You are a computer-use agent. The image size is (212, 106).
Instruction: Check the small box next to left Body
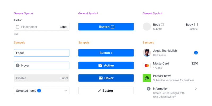(162, 25)
